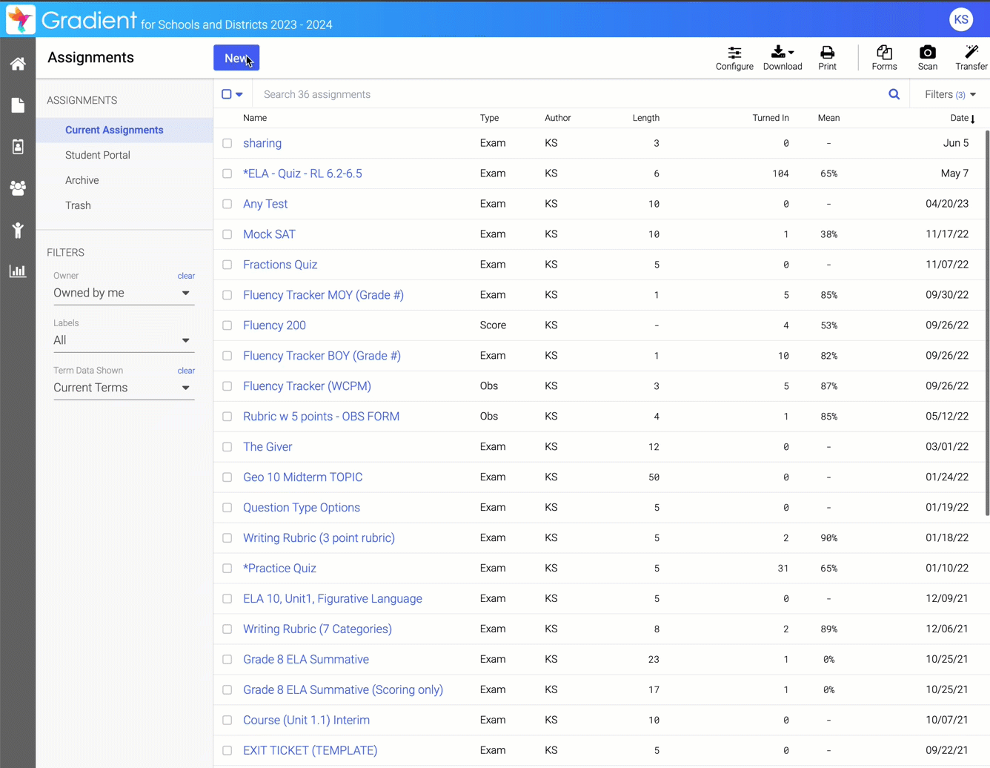Check the Fractions Quiz checkbox

coord(227,265)
